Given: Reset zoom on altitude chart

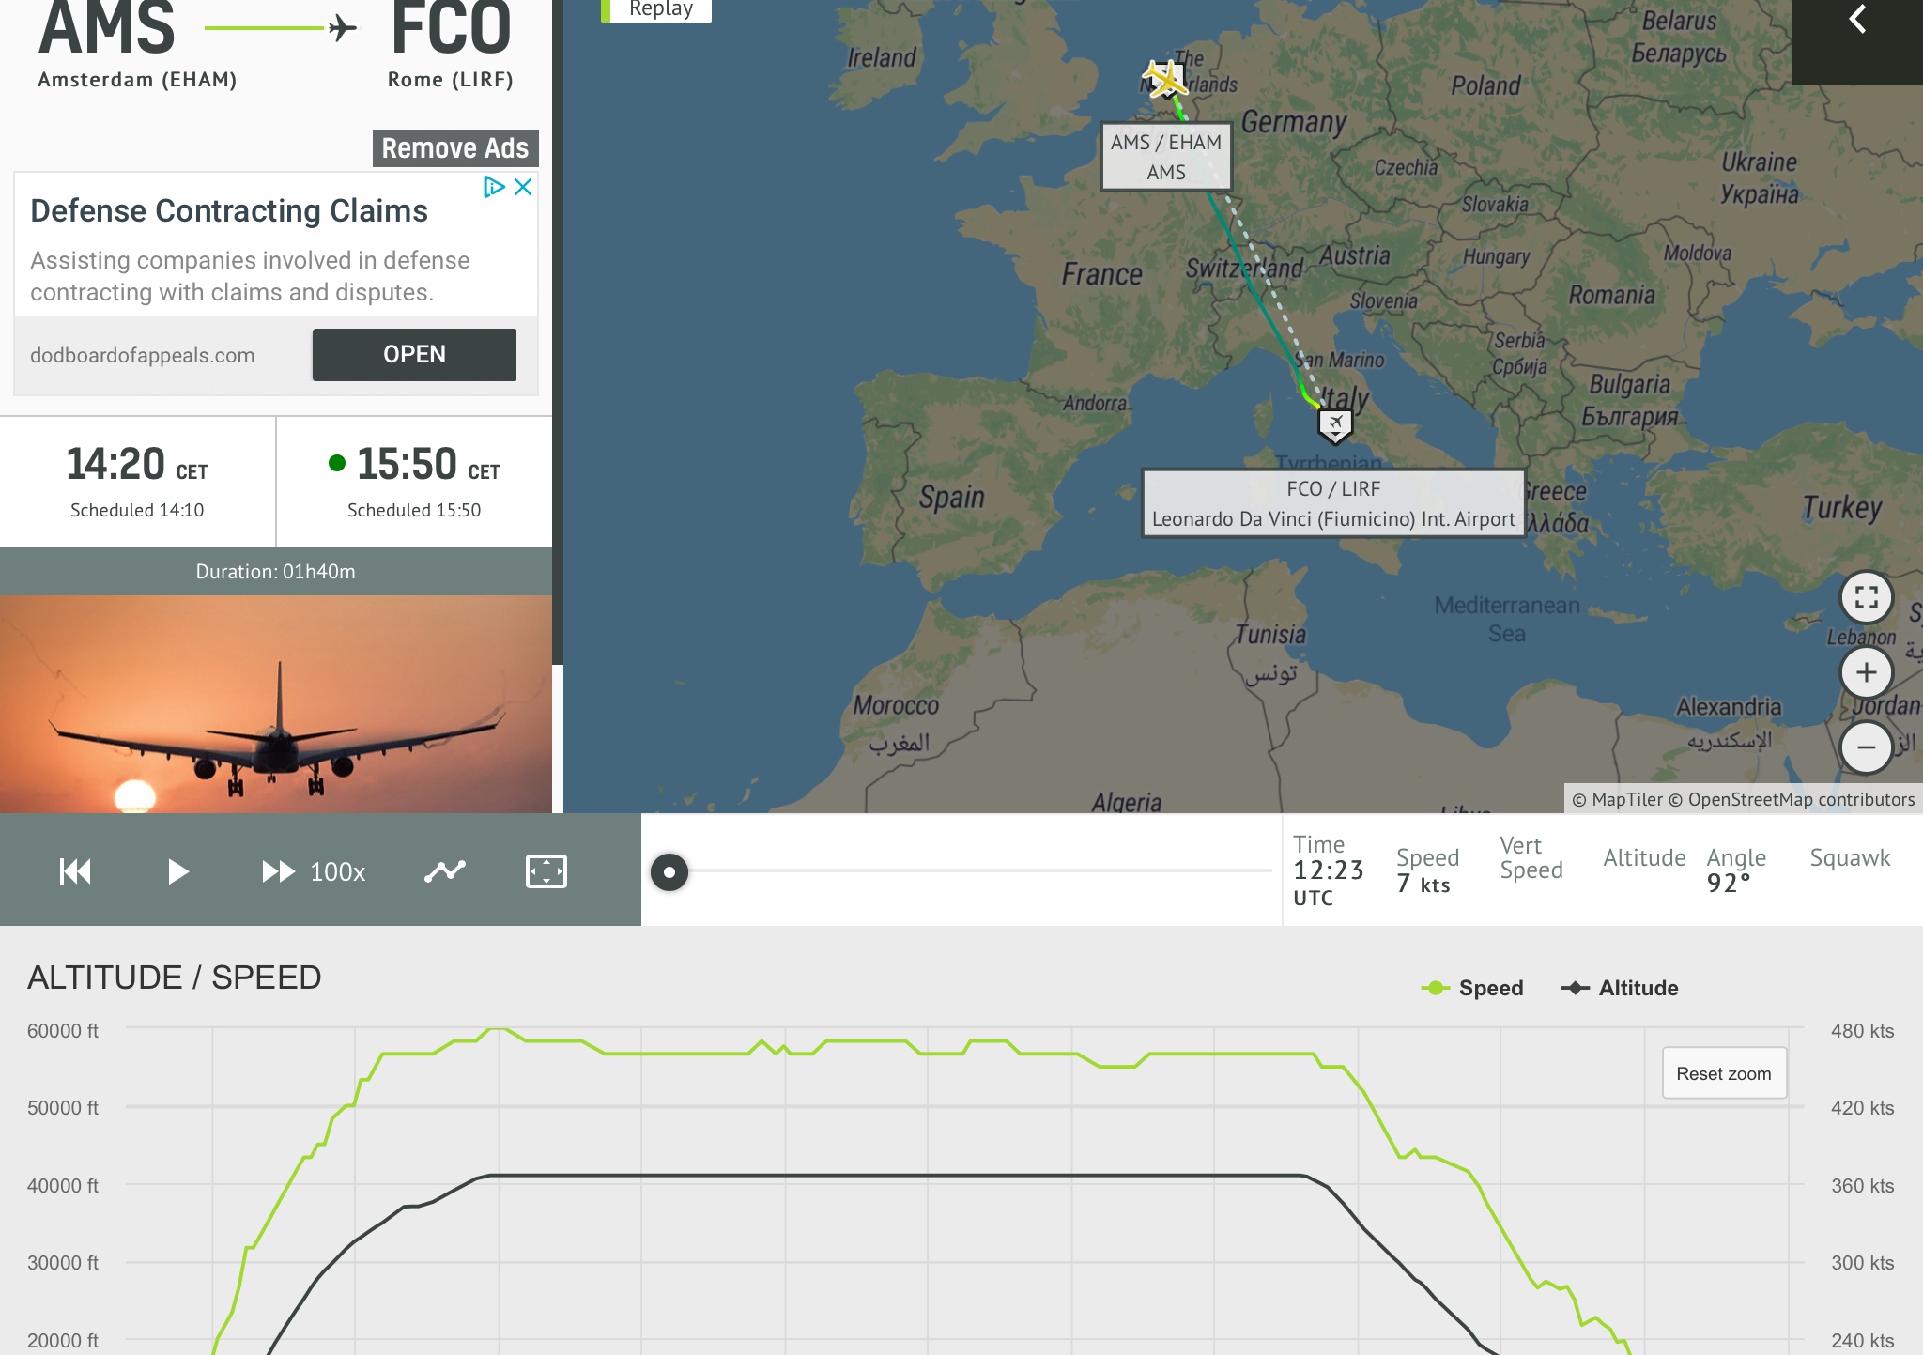Looking at the screenshot, I should tap(1724, 1073).
